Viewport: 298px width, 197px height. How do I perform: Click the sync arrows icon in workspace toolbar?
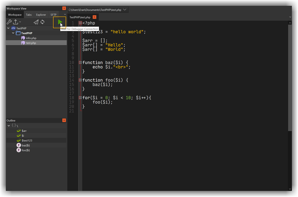click(x=42, y=22)
